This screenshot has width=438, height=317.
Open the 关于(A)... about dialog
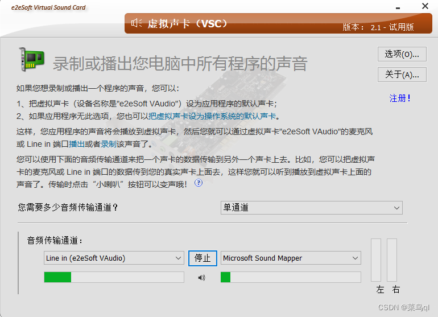[x=402, y=75]
